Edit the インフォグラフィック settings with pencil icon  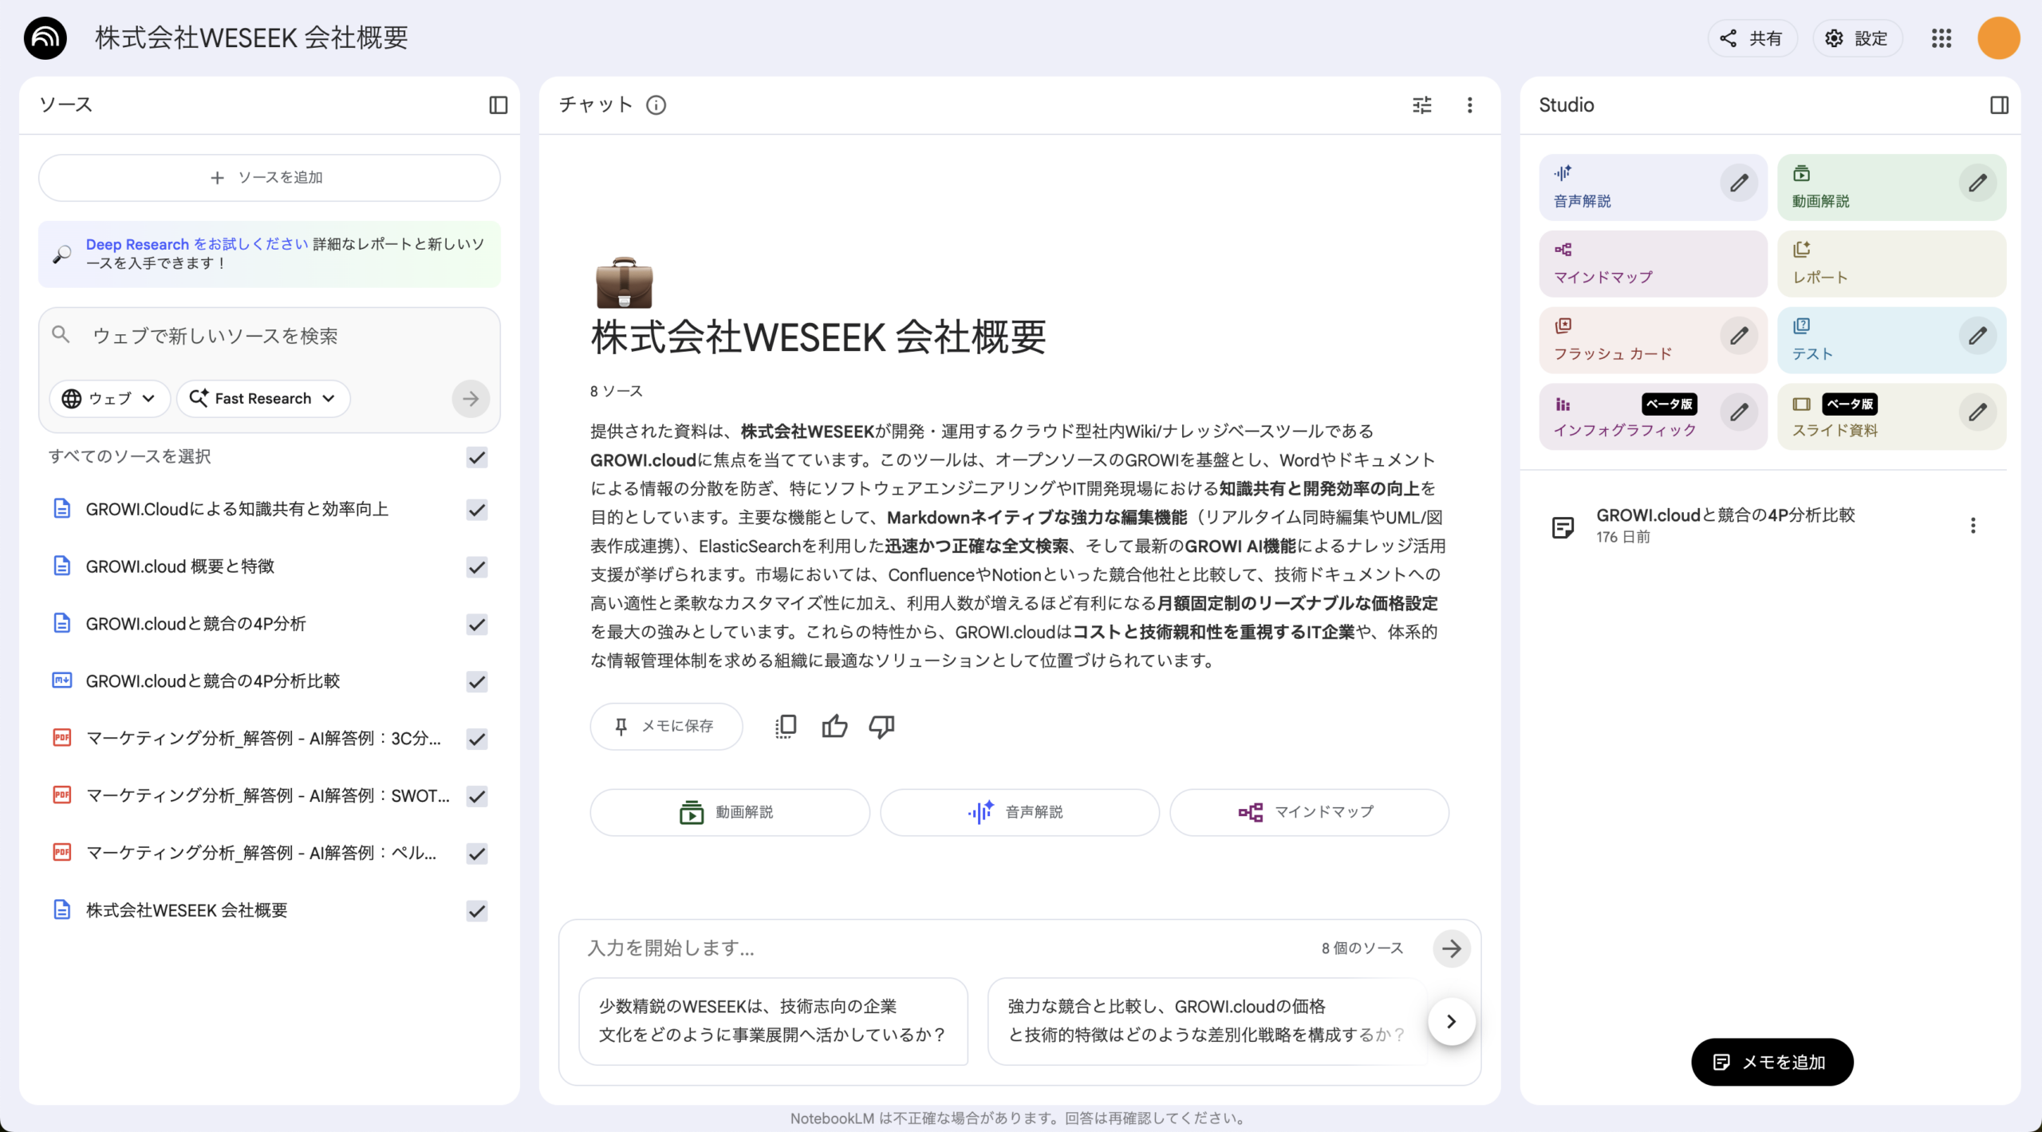click(1740, 412)
